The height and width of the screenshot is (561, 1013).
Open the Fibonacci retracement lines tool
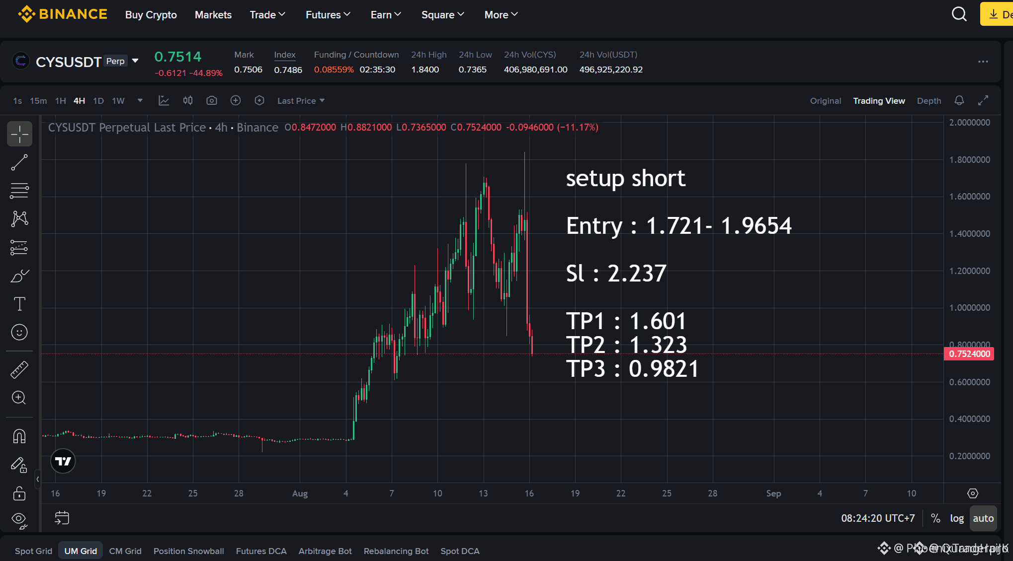coord(19,191)
